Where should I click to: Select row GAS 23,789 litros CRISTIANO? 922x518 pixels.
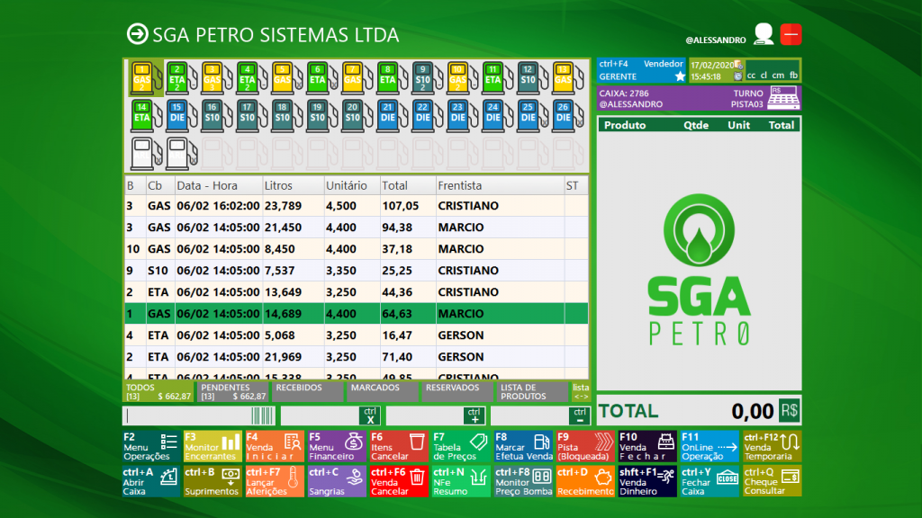point(357,206)
